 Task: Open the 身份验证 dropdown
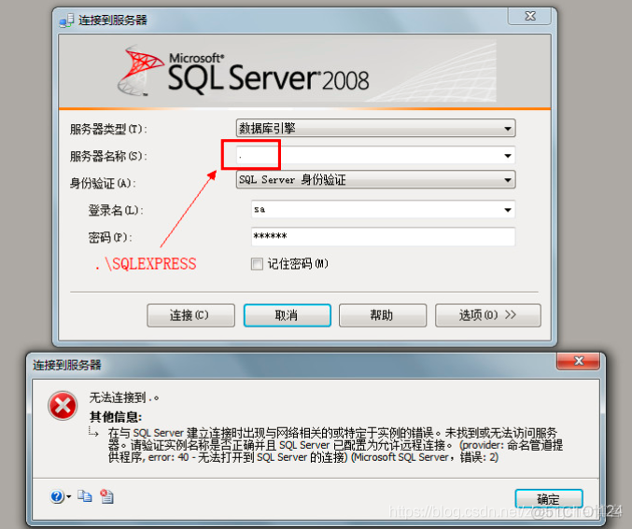click(x=375, y=180)
